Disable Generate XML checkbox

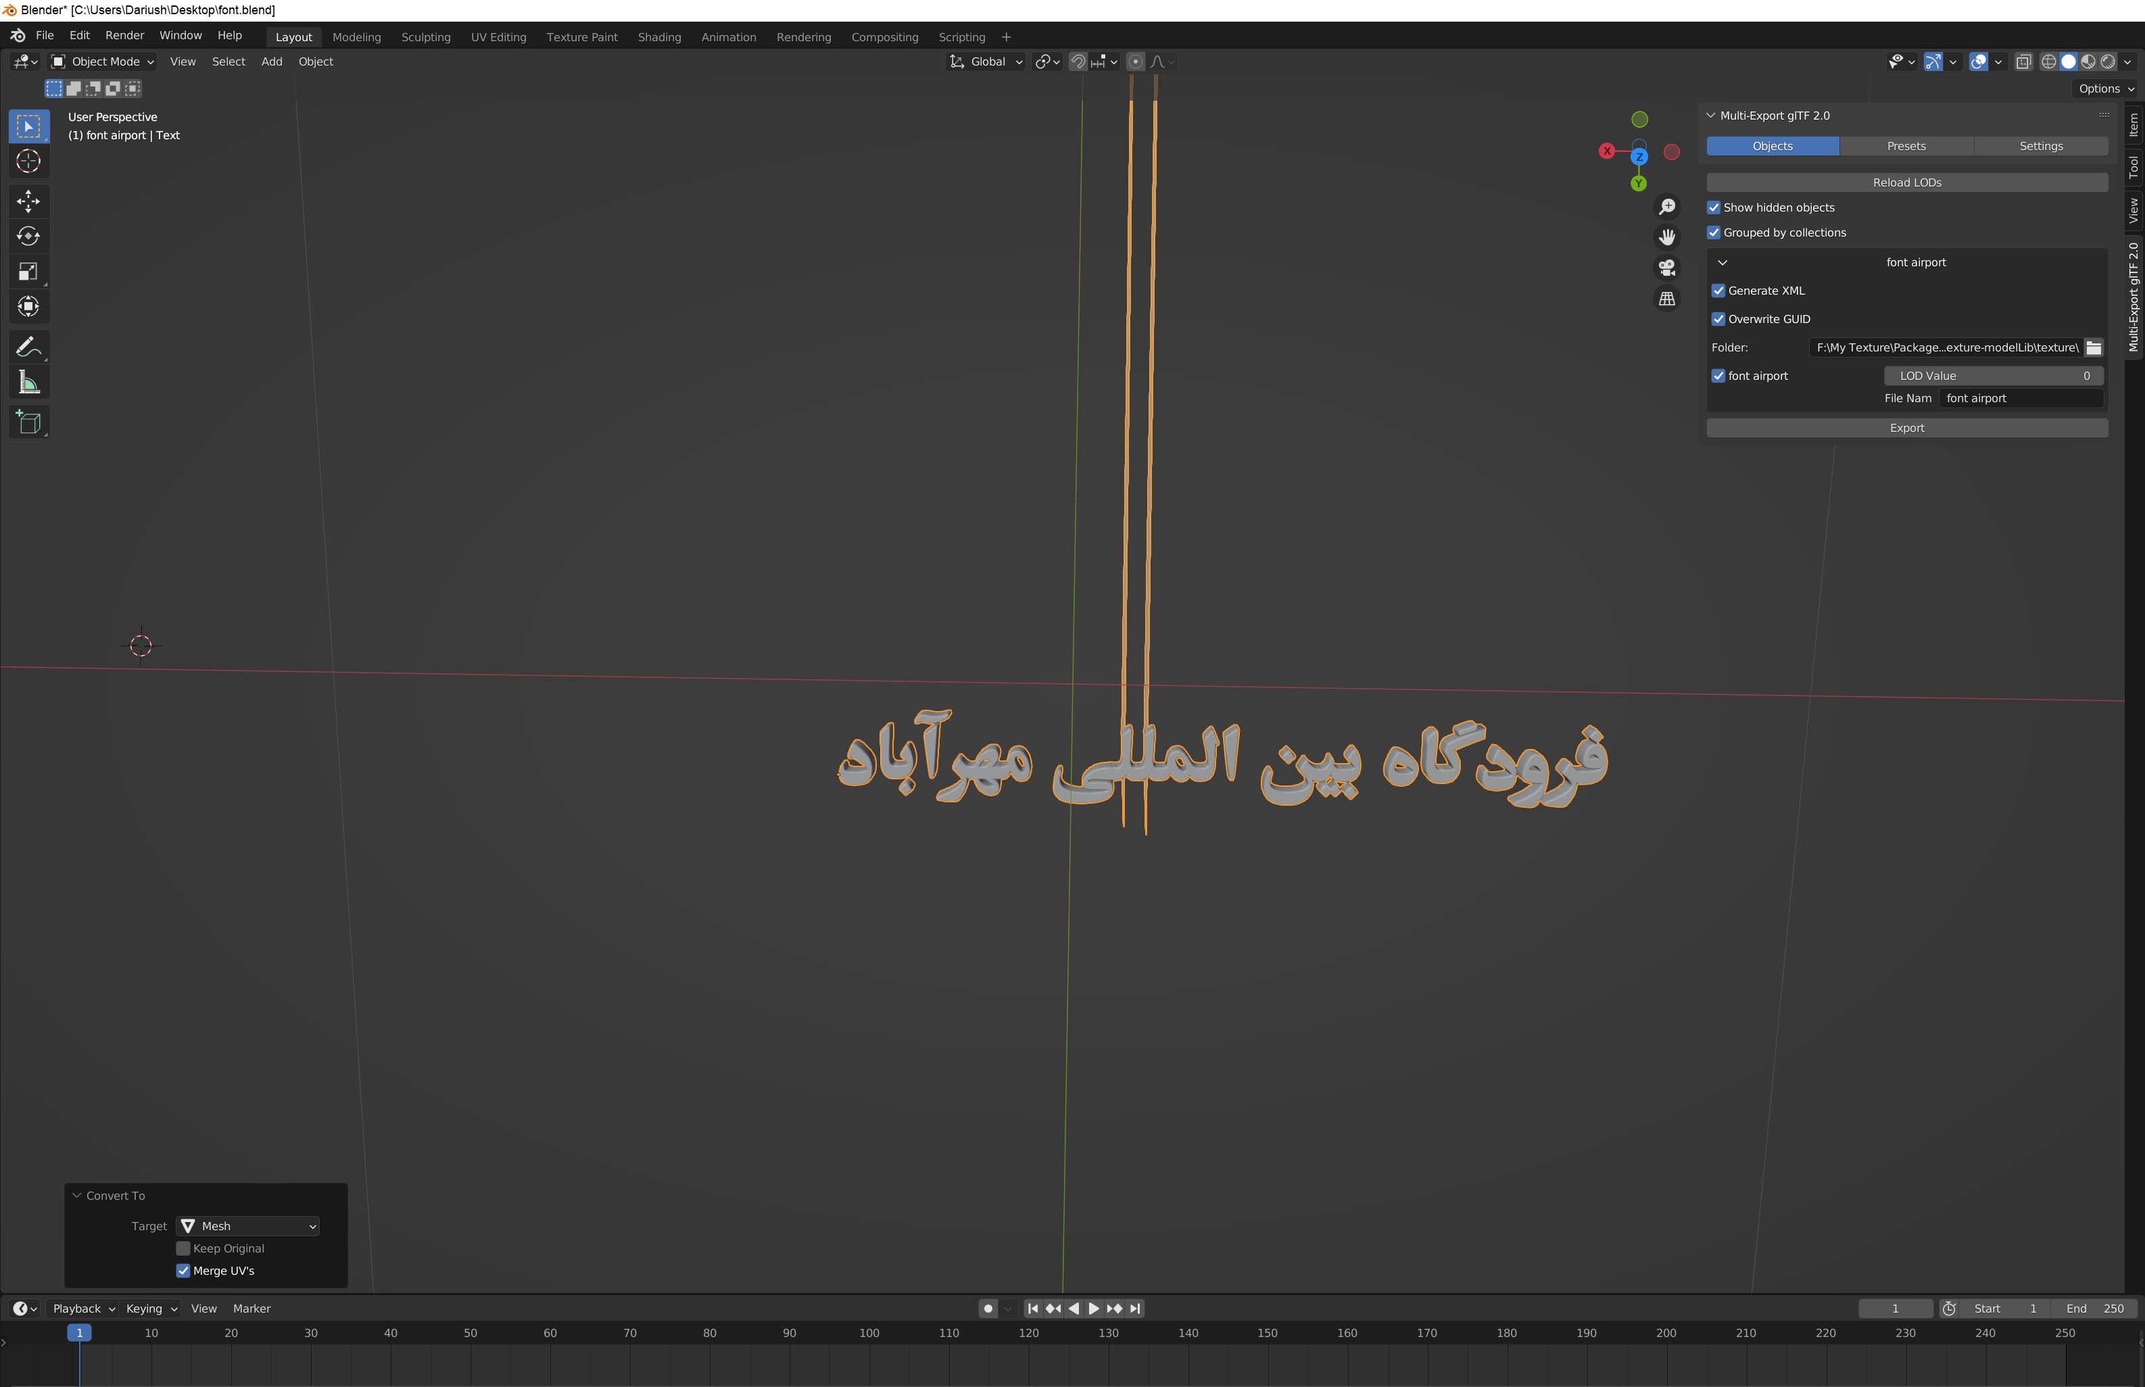(x=1718, y=291)
